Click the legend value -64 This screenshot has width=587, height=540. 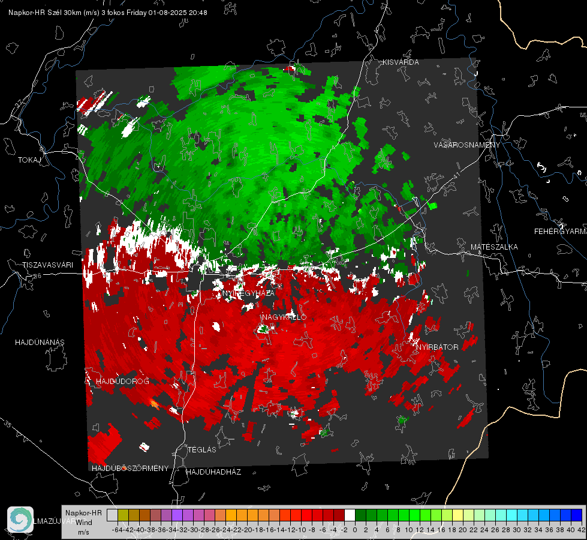117,530
